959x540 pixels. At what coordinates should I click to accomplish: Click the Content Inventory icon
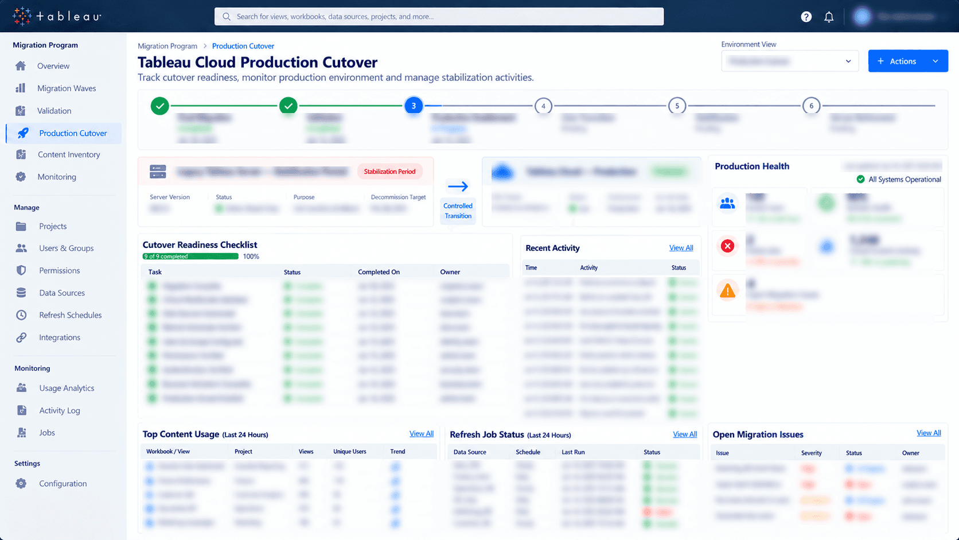(21, 154)
